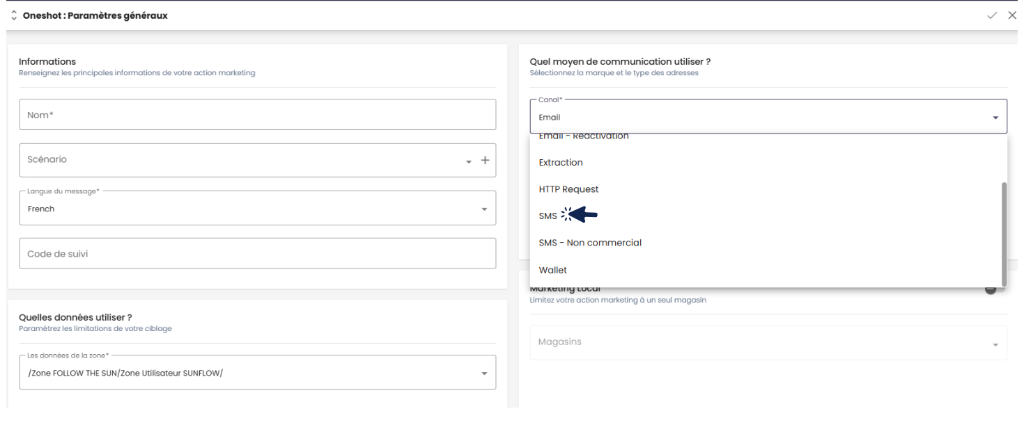The width and height of the screenshot is (1024, 441).
Task: Close the Paramètres généraux panel
Action: (1012, 15)
